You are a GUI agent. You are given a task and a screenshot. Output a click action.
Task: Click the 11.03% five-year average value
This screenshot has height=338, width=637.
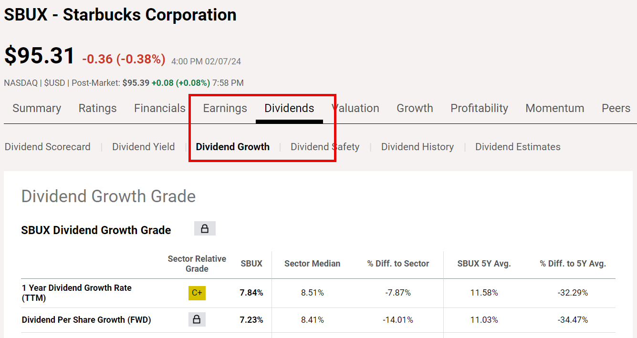click(x=484, y=320)
